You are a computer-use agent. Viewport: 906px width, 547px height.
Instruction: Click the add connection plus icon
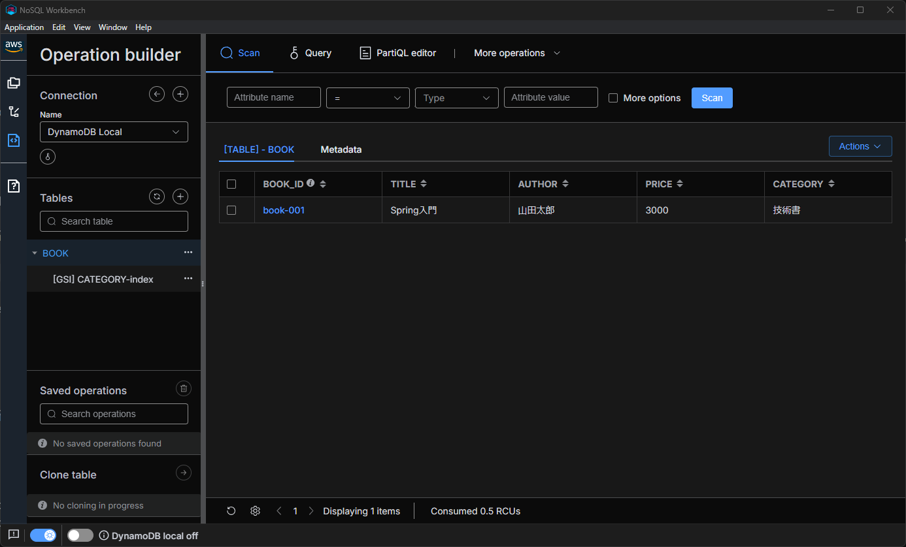pyautogui.click(x=180, y=95)
